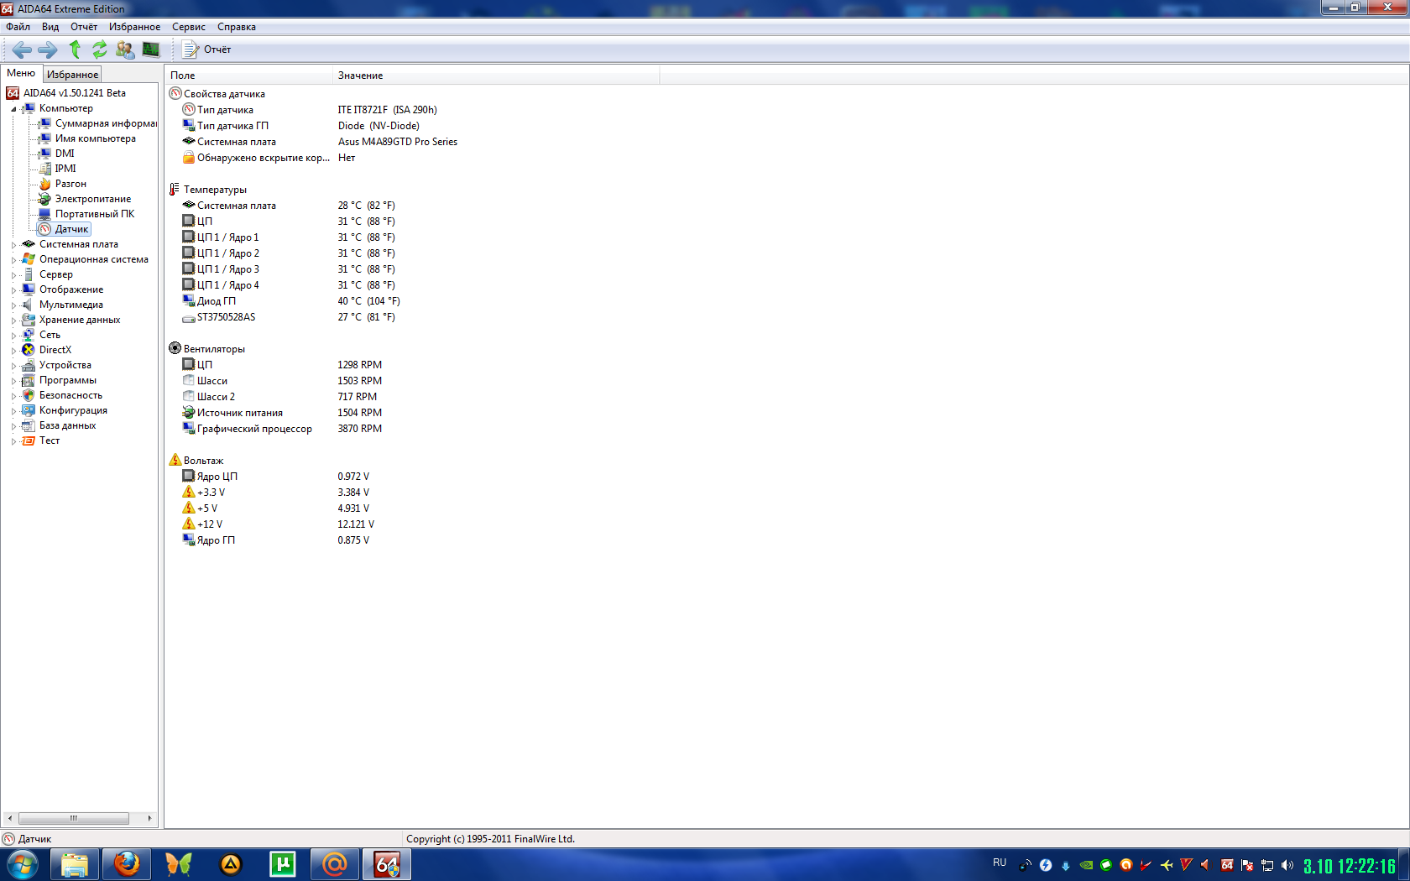Image resolution: width=1410 pixels, height=881 pixels.
Task: Click the Устройства icon
Action: (x=29, y=365)
